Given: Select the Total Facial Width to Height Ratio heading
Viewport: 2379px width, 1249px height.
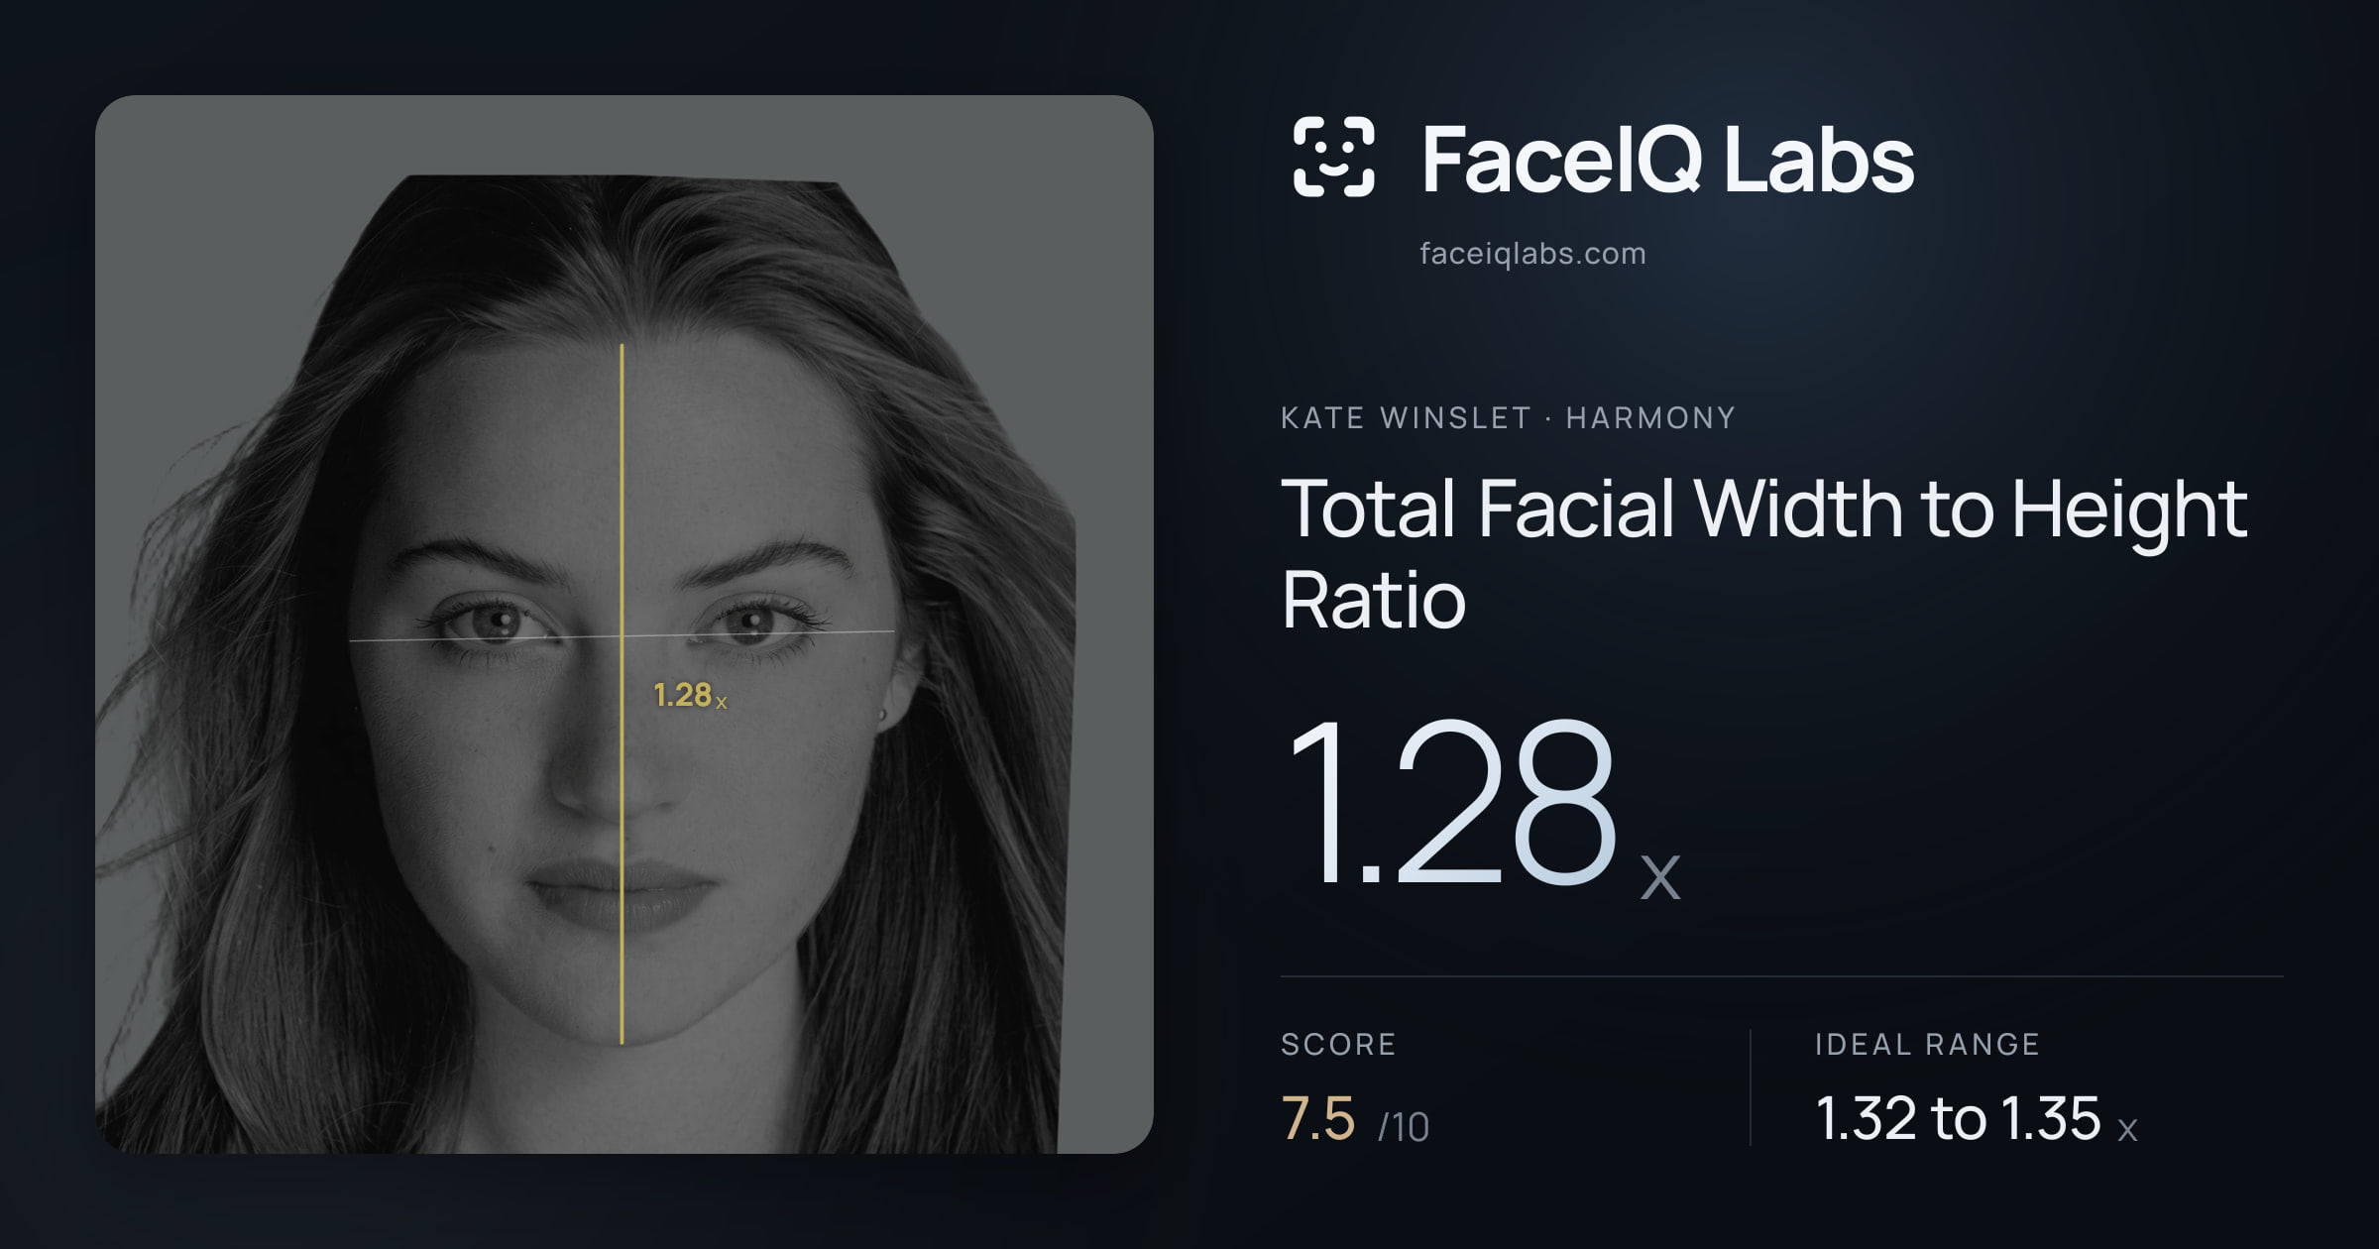Looking at the screenshot, I should 1764,553.
